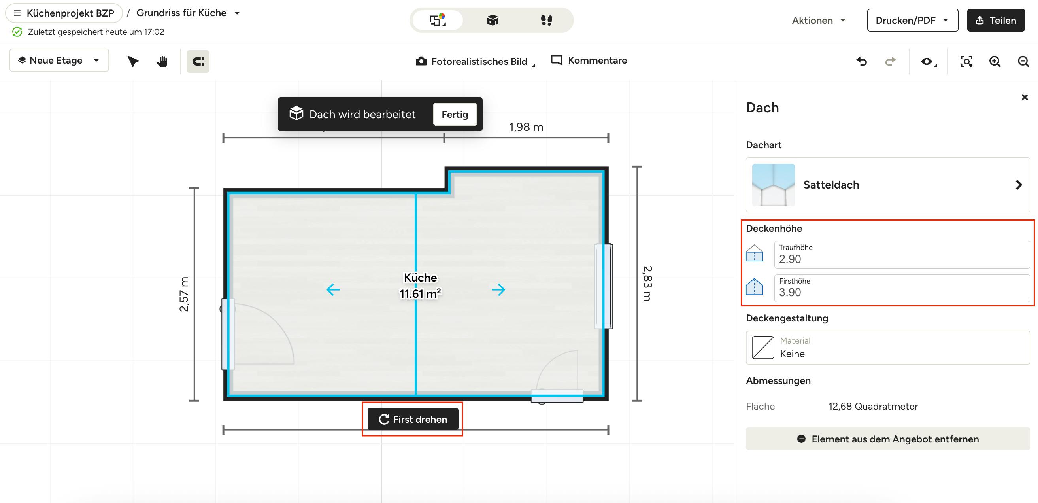Close the Dach panel
1038x503 pixels.
click(x=1025, y=97)
